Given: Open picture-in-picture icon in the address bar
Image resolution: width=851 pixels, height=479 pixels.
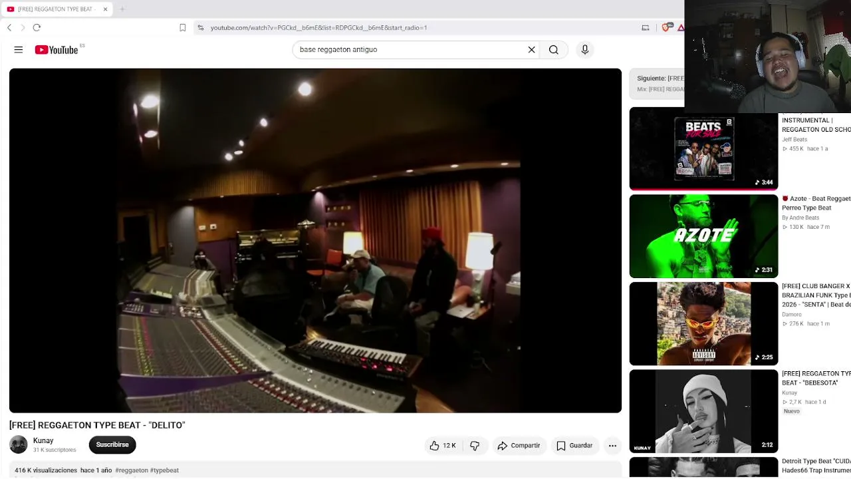Looking at the screenshot, I should pyautogui.click(x=645, y=27).
